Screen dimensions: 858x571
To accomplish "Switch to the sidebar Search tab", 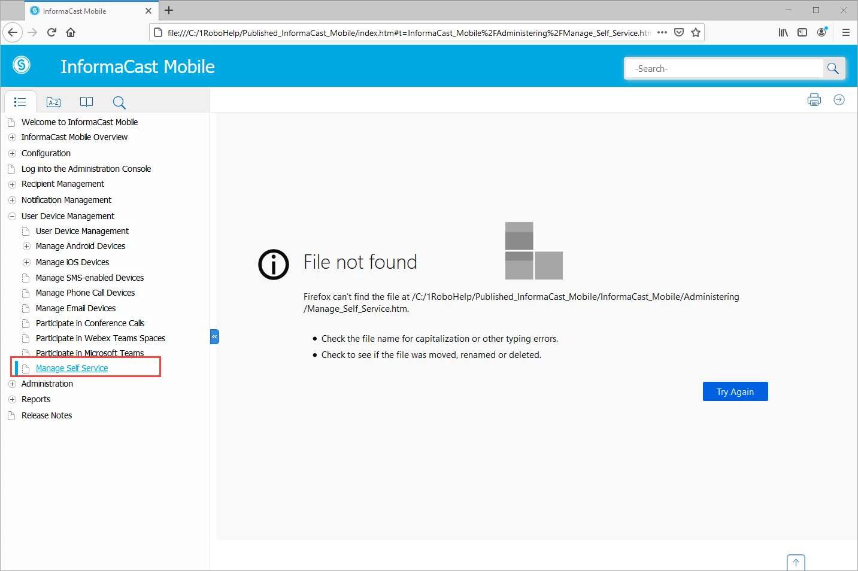I will click(119, 102).
